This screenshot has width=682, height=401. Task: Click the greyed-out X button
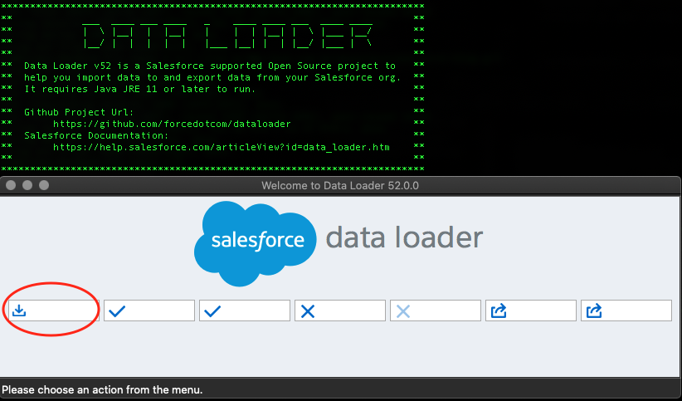click(x=435, y=311)
